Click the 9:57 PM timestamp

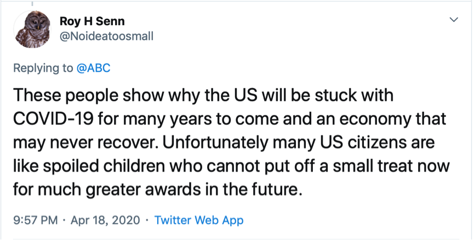click(34, 220)
